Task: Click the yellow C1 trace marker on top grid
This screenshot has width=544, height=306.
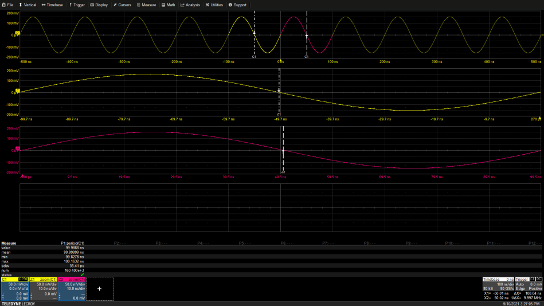Action: (18, 33)
